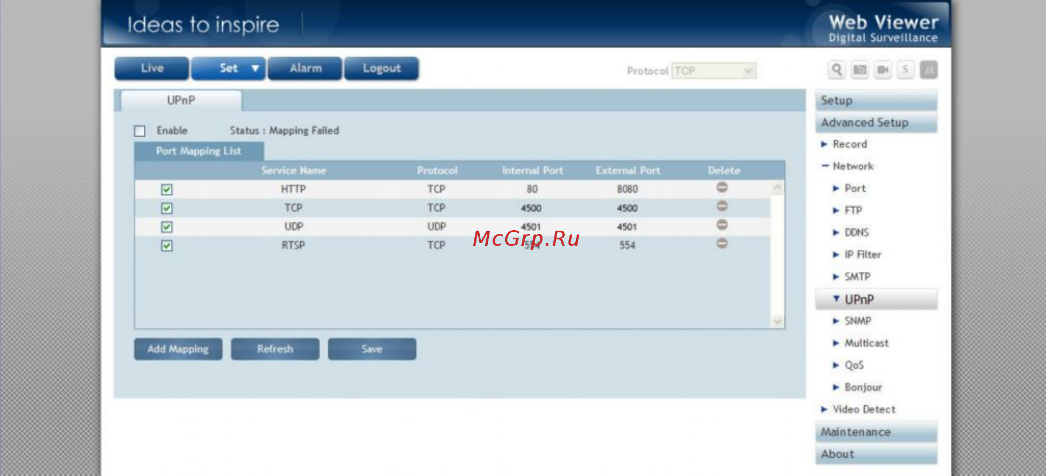The height and width of the screenshot is (476, 1046).
Task: Click the last gray toolbar icon
Action: click(x=929, y=70)
